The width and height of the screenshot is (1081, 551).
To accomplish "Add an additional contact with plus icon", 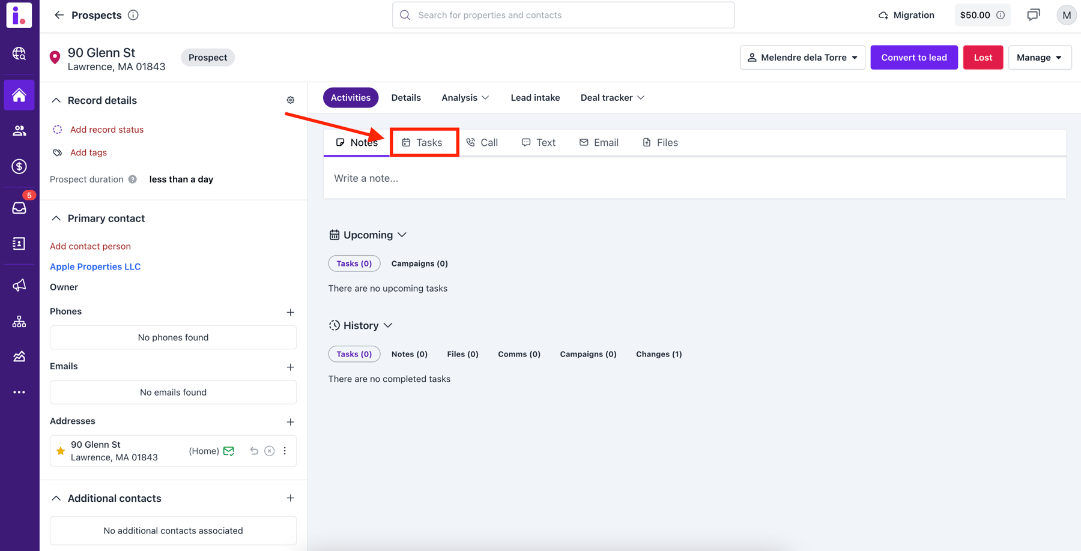I will pyautogui.click(x=291, y=498).
